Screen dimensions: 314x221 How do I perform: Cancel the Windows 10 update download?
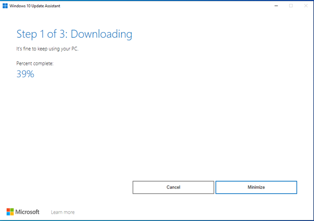point(173,187)
